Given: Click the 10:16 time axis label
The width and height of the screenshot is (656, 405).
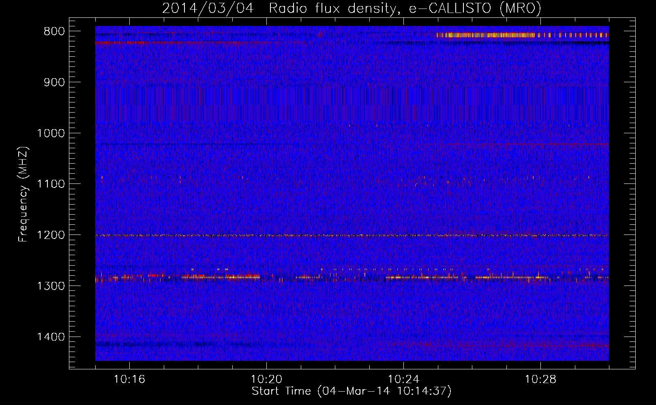Looking at the screenshot, I should point(129,379).
